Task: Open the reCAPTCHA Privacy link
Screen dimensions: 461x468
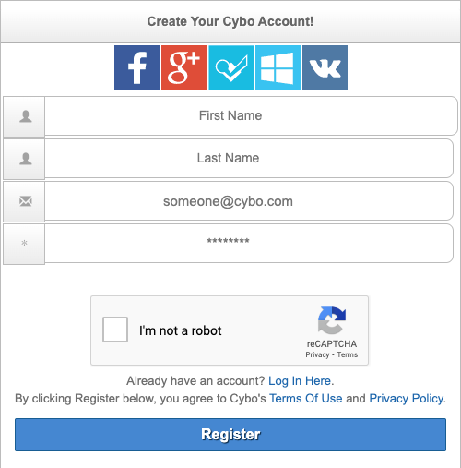Action: 317,354
